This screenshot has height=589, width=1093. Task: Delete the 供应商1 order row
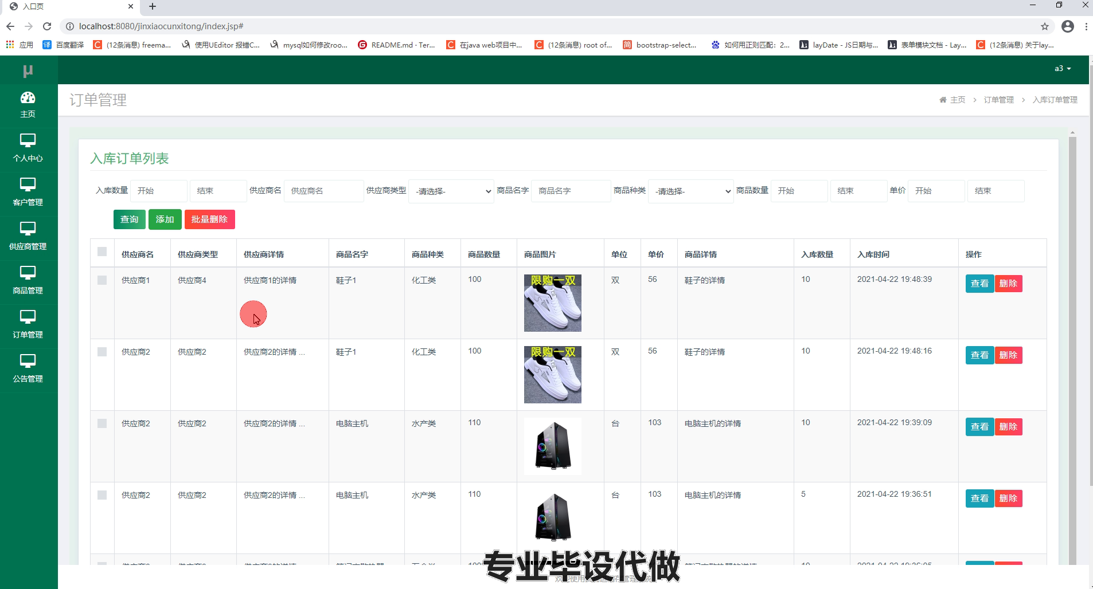tap(1008, 284)
